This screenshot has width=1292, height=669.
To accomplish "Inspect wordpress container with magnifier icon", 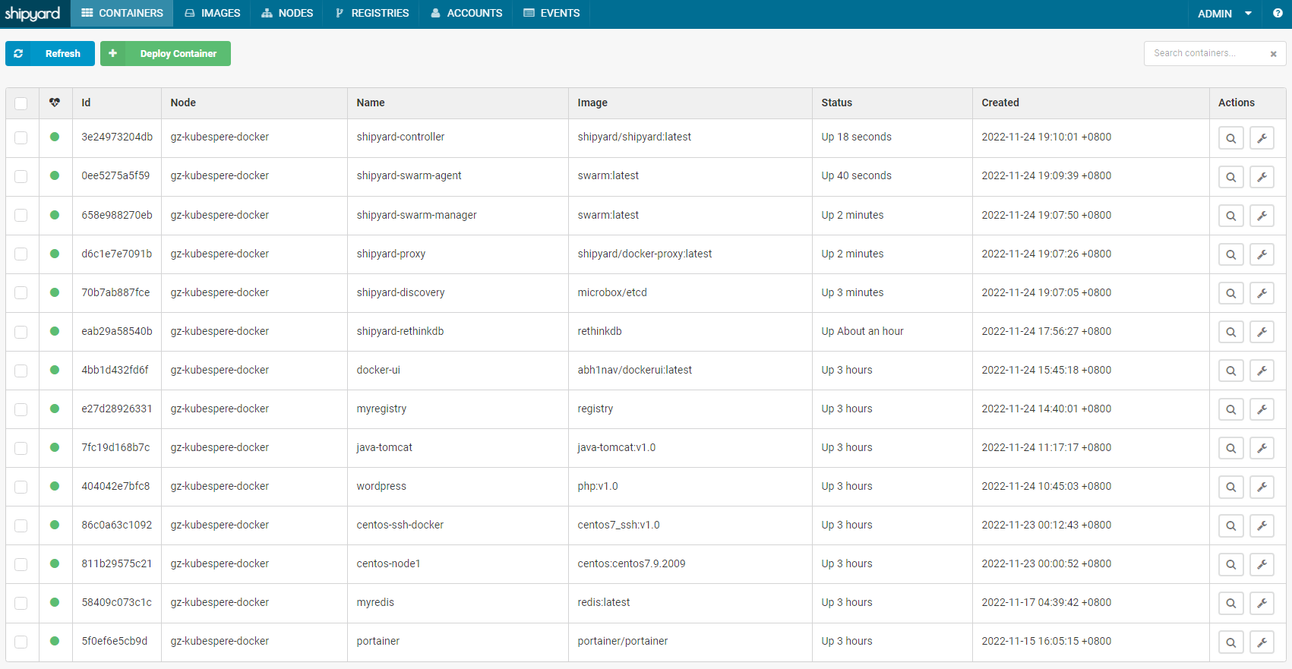I will point(1230,487).
